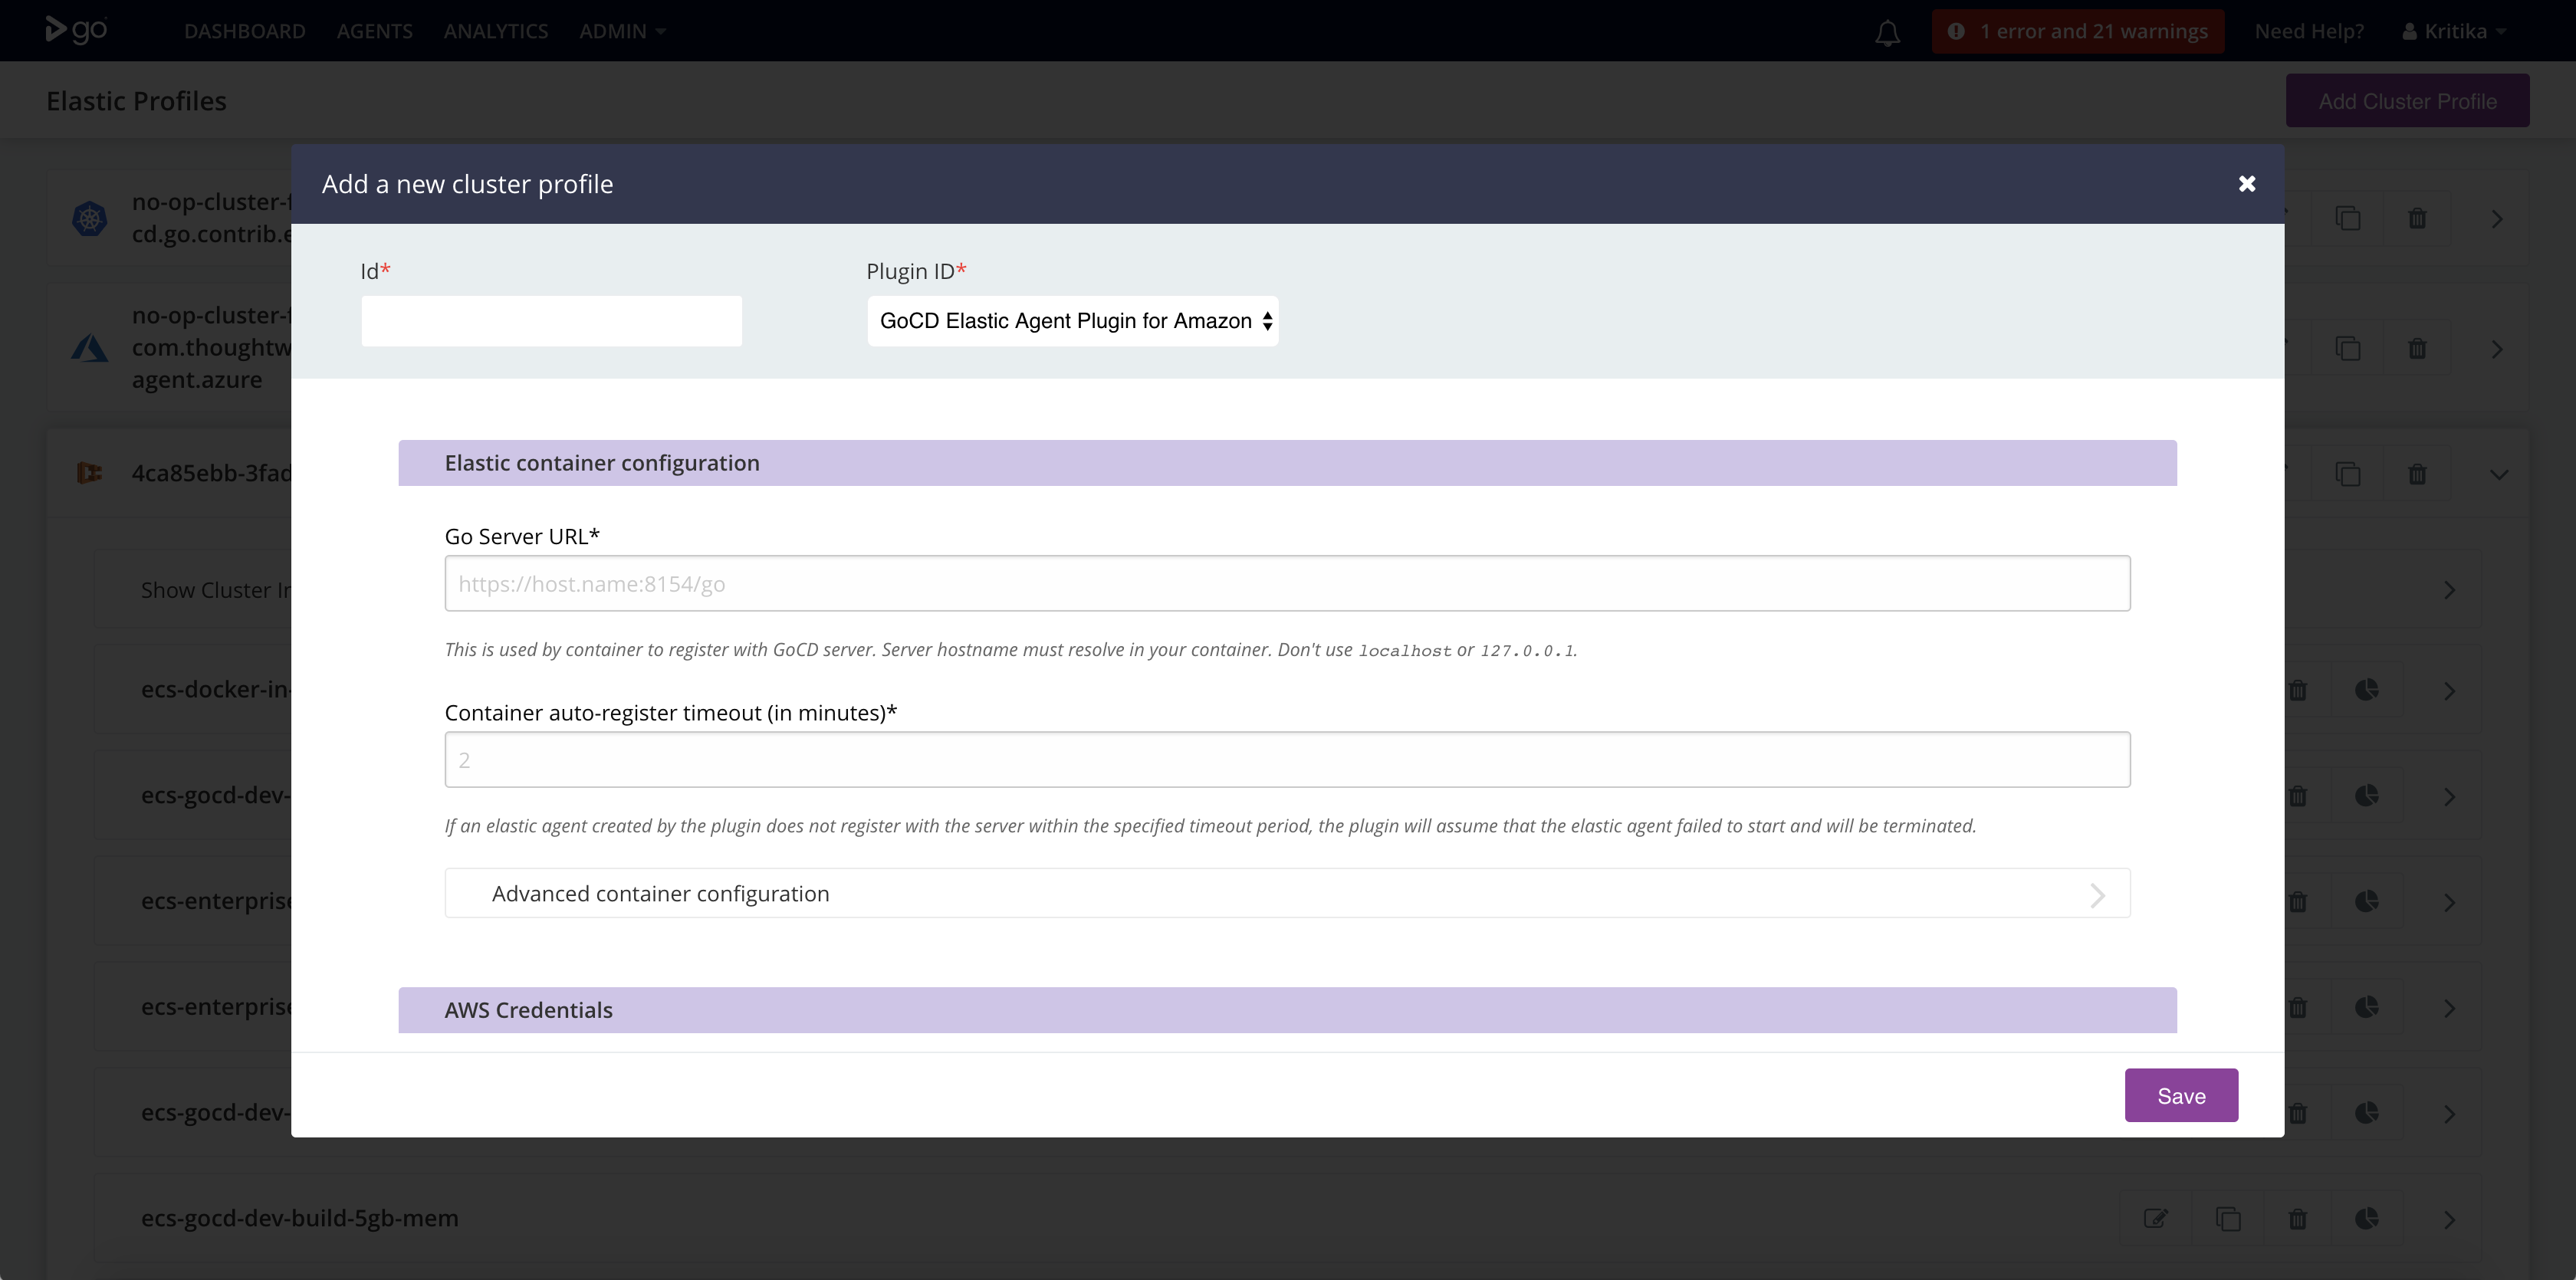Collapse the 4ca85ebb cluster row

pos(2498,475)
